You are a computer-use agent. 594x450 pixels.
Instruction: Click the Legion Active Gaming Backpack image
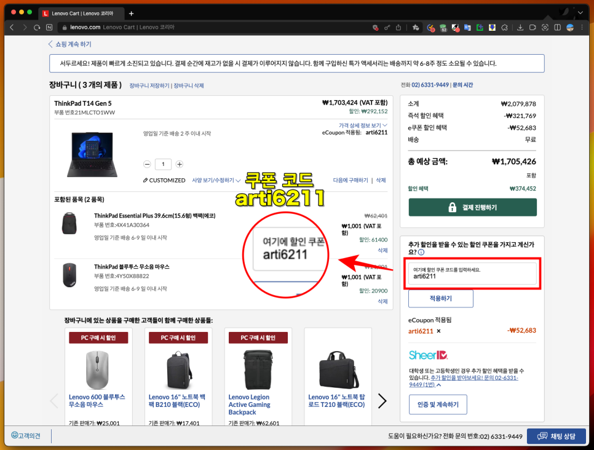[x=258, y=369]
